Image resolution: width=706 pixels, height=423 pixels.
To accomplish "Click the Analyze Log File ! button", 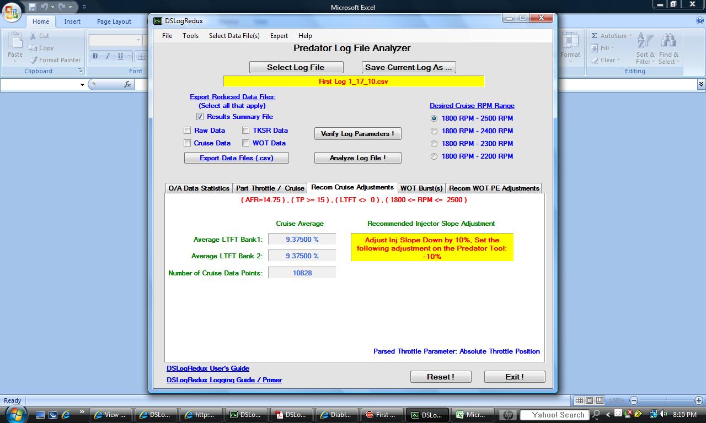I will pyautogui.click(x=358, y=158).
